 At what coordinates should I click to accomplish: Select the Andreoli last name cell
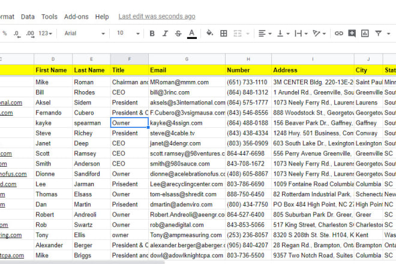pos(91,214)
